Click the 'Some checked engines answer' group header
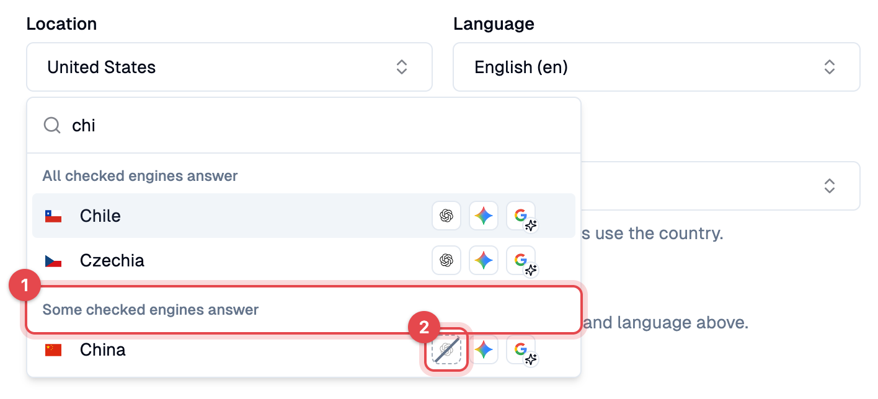The height and width of the screenshot is (399, 878). pos(151,310)
